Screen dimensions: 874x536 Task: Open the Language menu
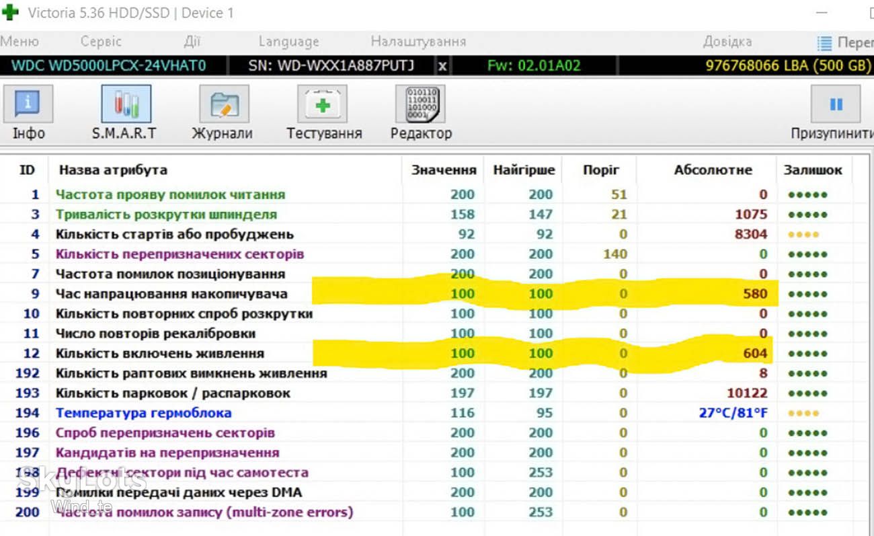coord(288,42)
